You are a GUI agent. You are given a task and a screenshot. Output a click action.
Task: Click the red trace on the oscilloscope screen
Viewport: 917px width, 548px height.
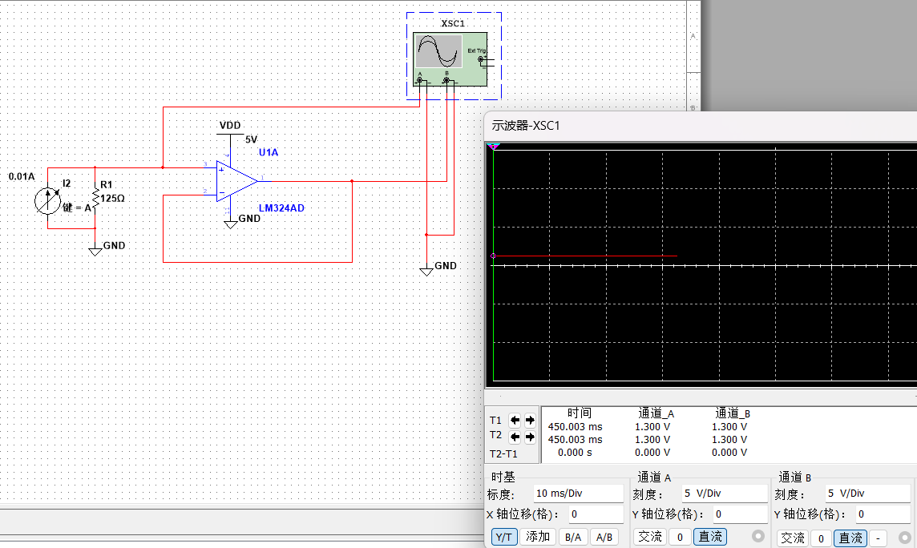(585, 256)
